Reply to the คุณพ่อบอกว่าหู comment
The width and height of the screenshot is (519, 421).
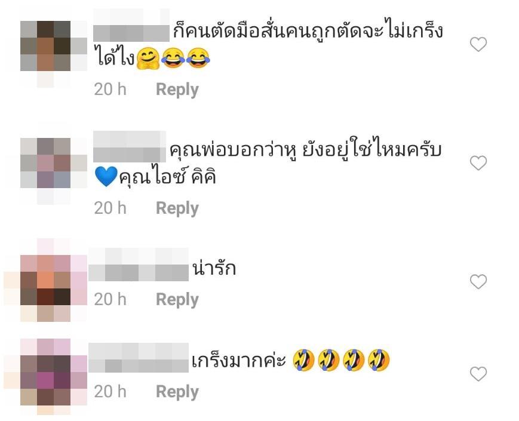pyautogui.click(x=177, y=208)
